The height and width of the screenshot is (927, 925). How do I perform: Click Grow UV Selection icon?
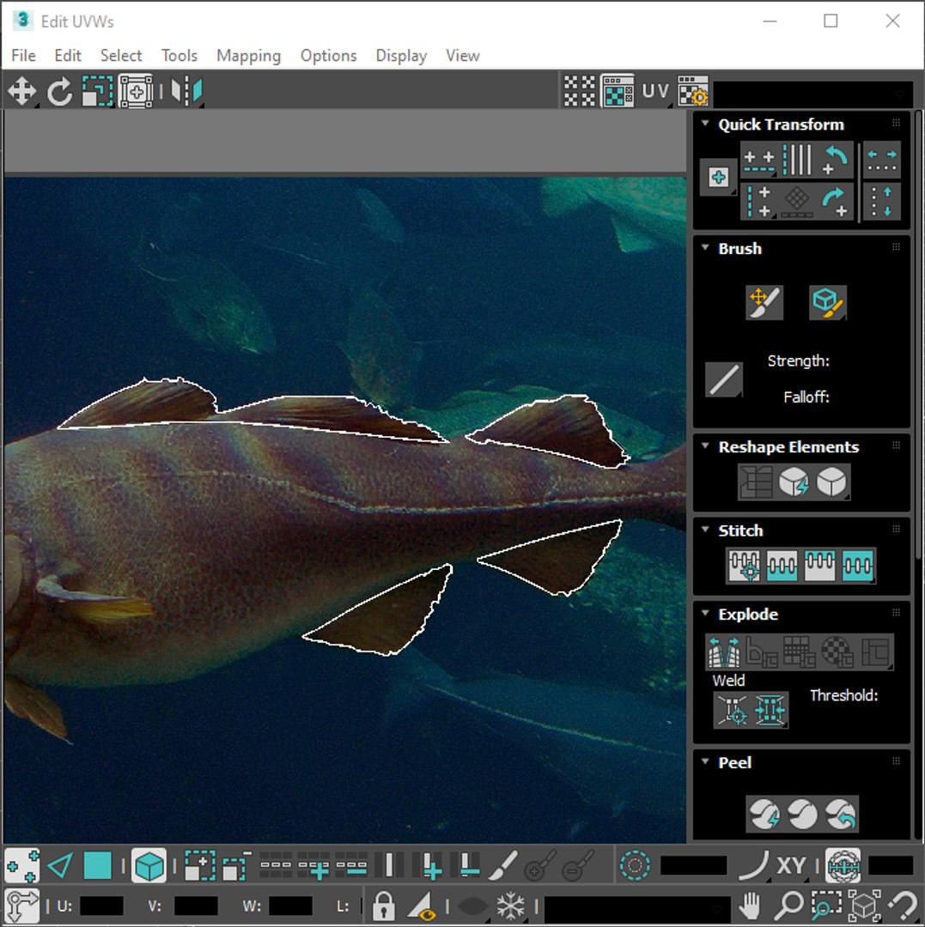pyautogui.click(x=199, y=867)
